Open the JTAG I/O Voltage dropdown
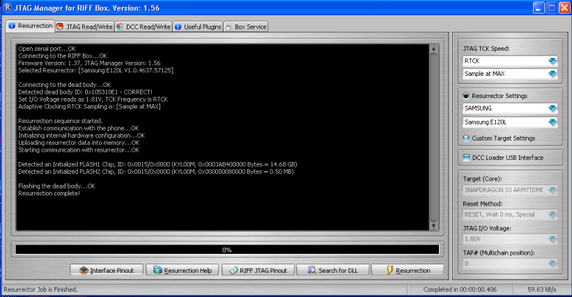This screenshot has width=572, height=297. click(x=552, y=239)
